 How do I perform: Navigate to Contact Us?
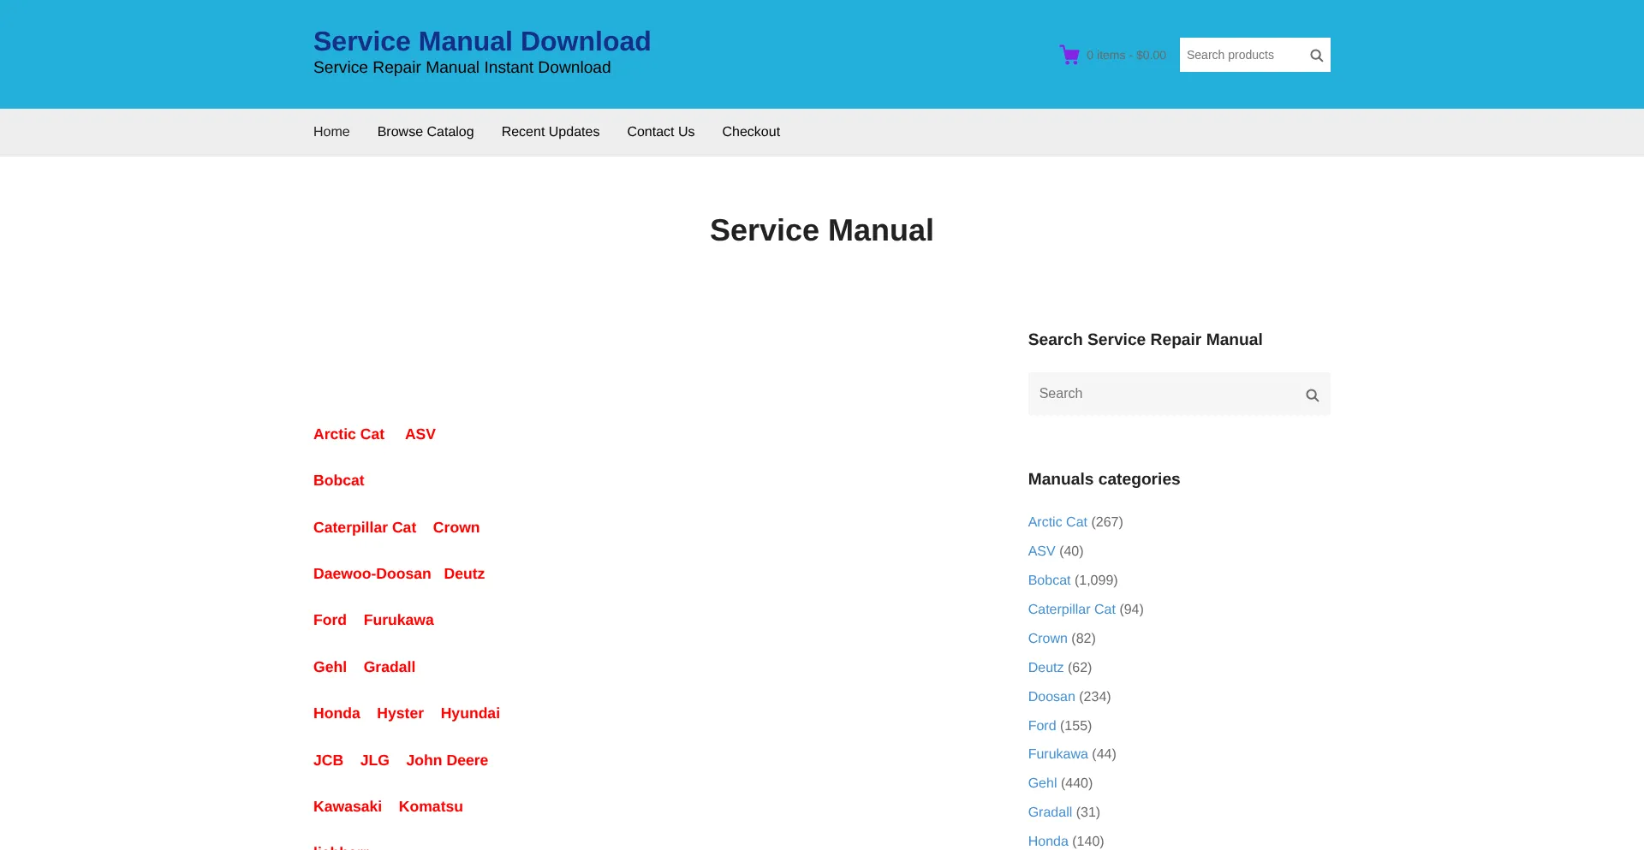point(660,132)
